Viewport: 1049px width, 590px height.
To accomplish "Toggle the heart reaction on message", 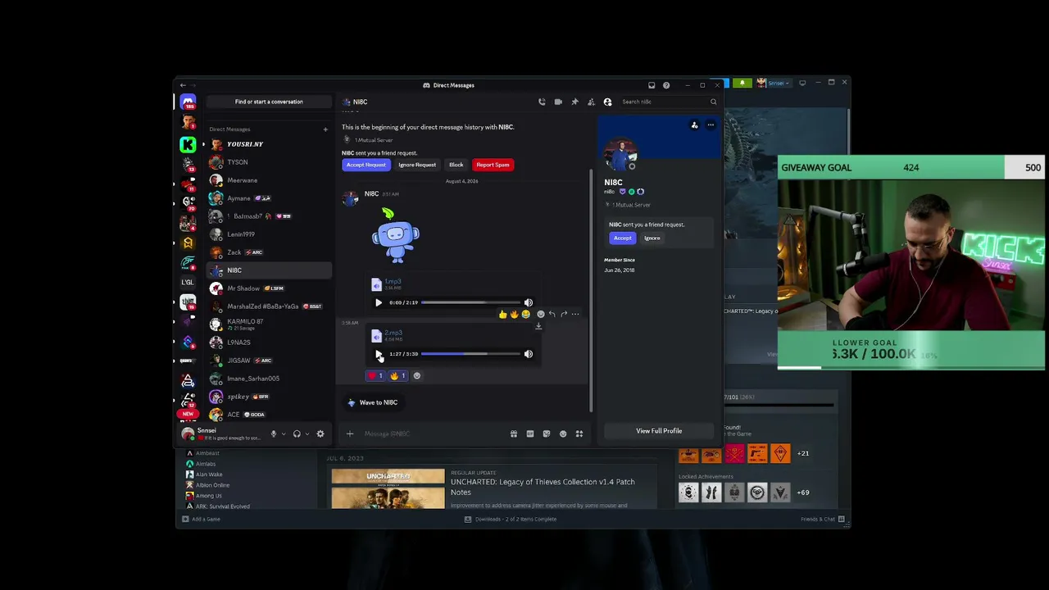I will coord(375,375).
